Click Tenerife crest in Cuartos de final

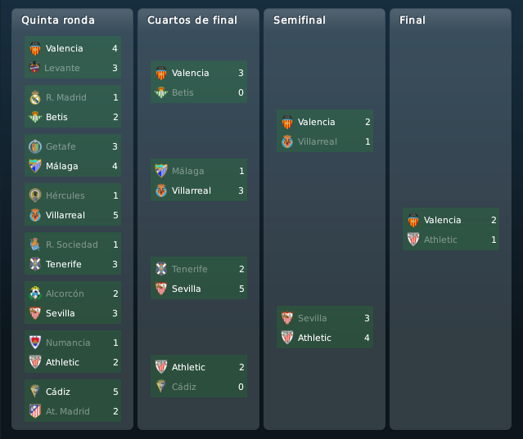click(161, 269)
